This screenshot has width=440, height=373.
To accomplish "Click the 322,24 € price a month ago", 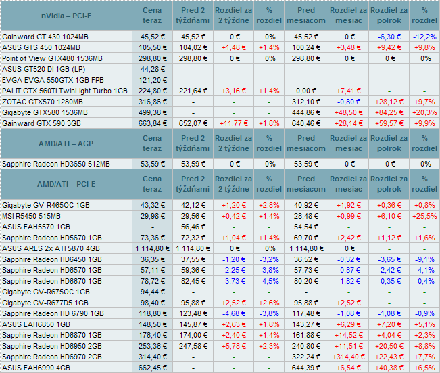I will coord(306,357).
